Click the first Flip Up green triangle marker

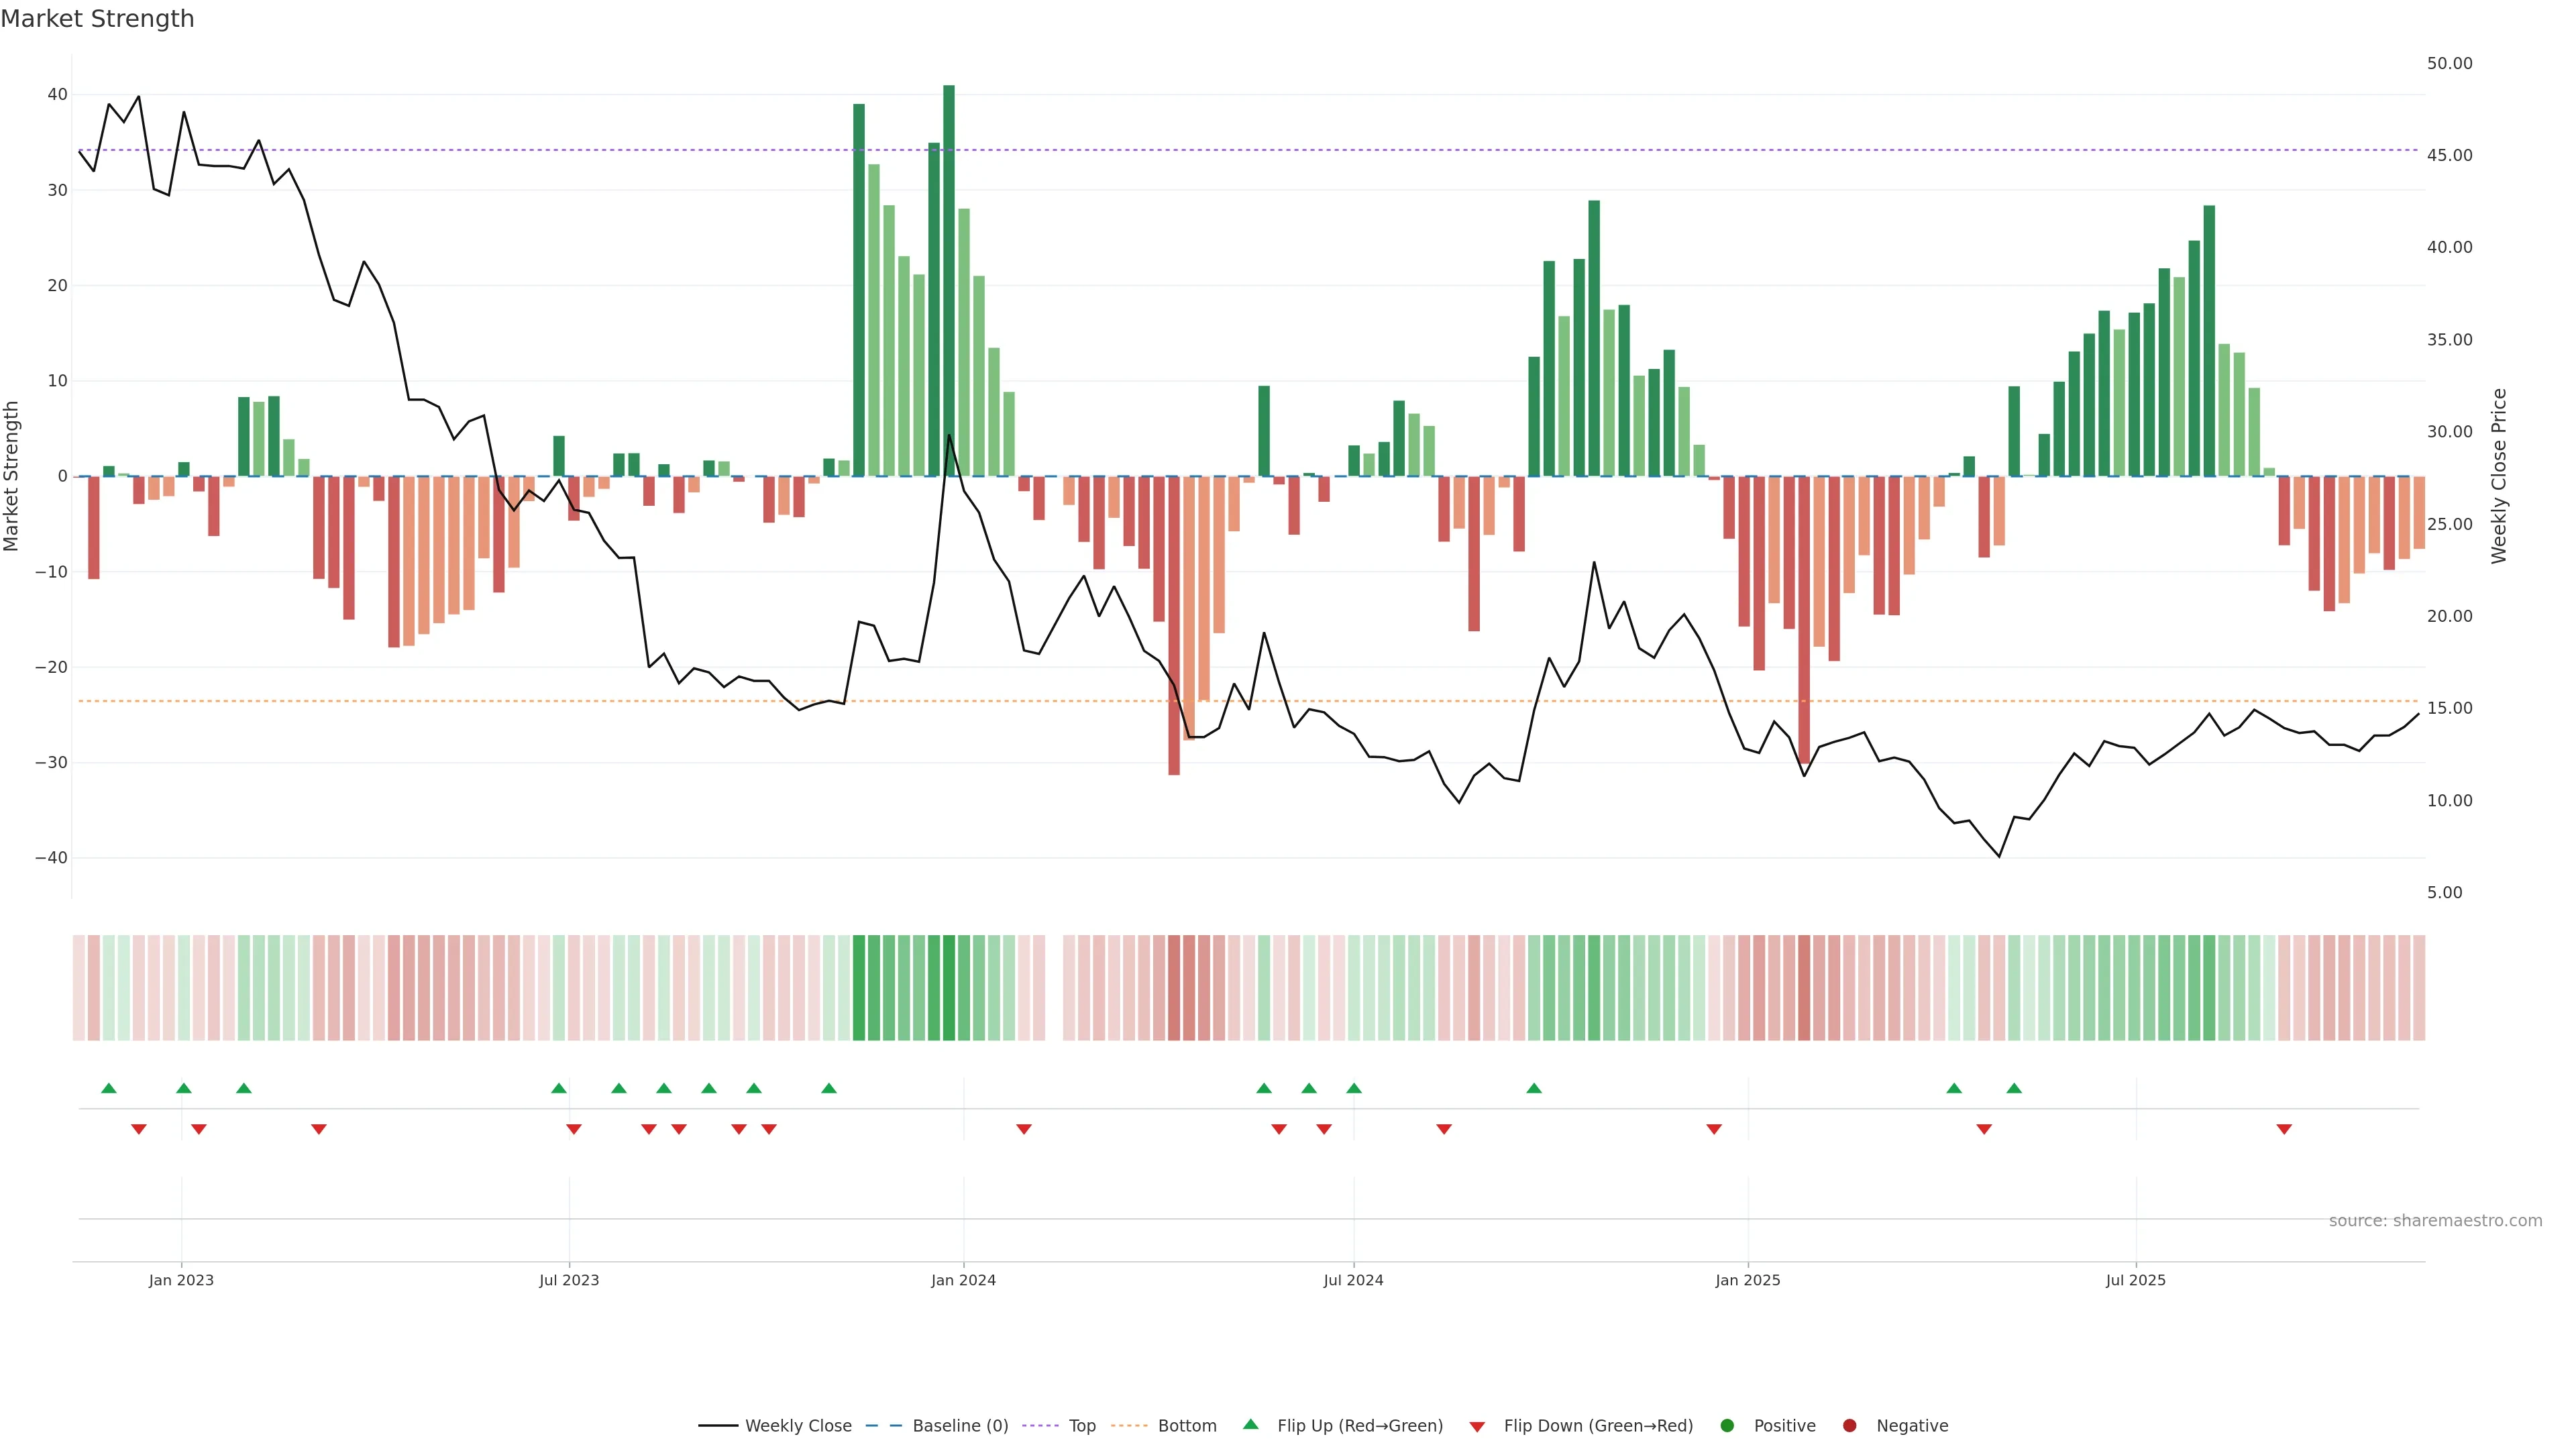tap(109, 1088)
